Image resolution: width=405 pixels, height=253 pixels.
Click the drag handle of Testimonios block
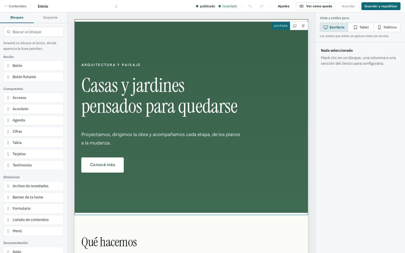pos(8,165)
